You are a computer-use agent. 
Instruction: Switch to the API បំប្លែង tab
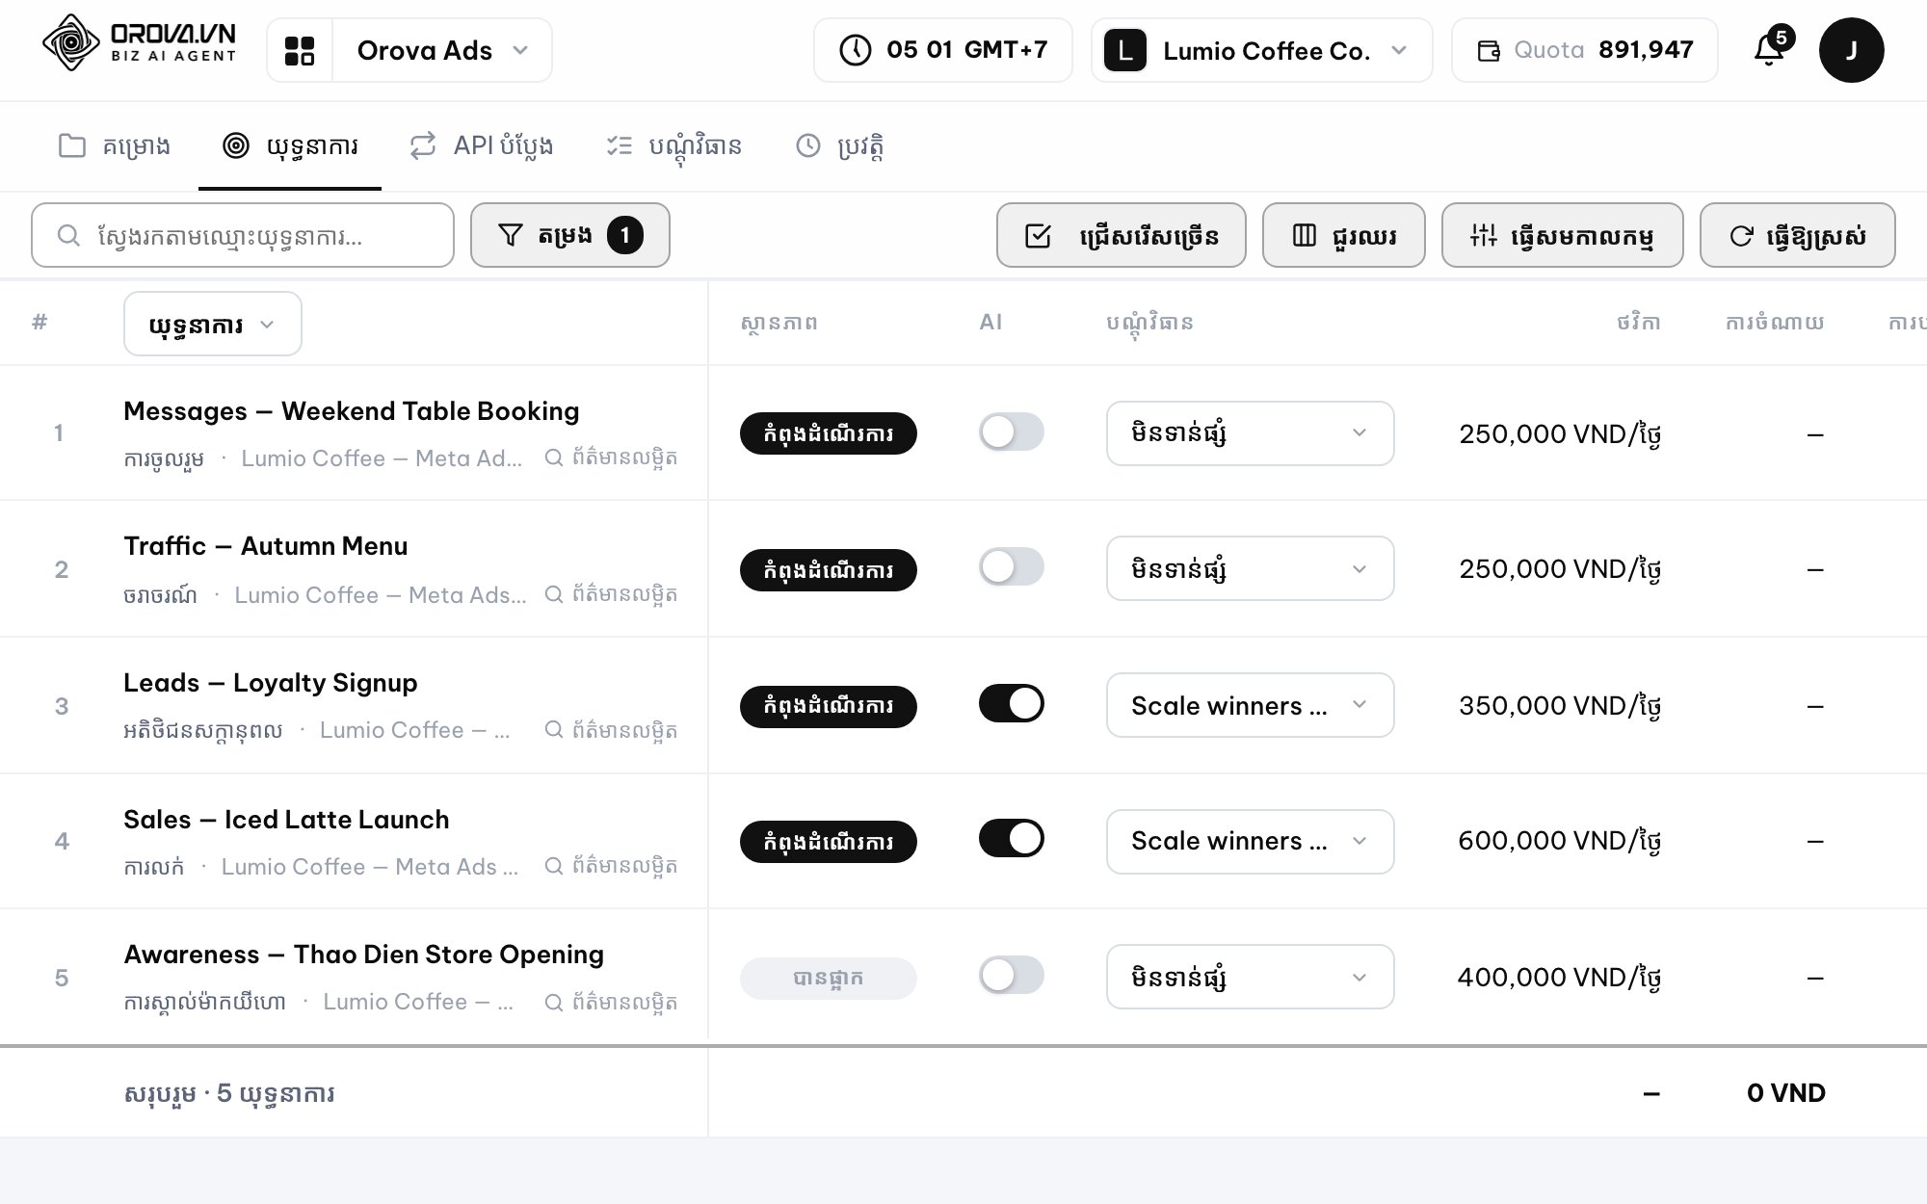481,146
